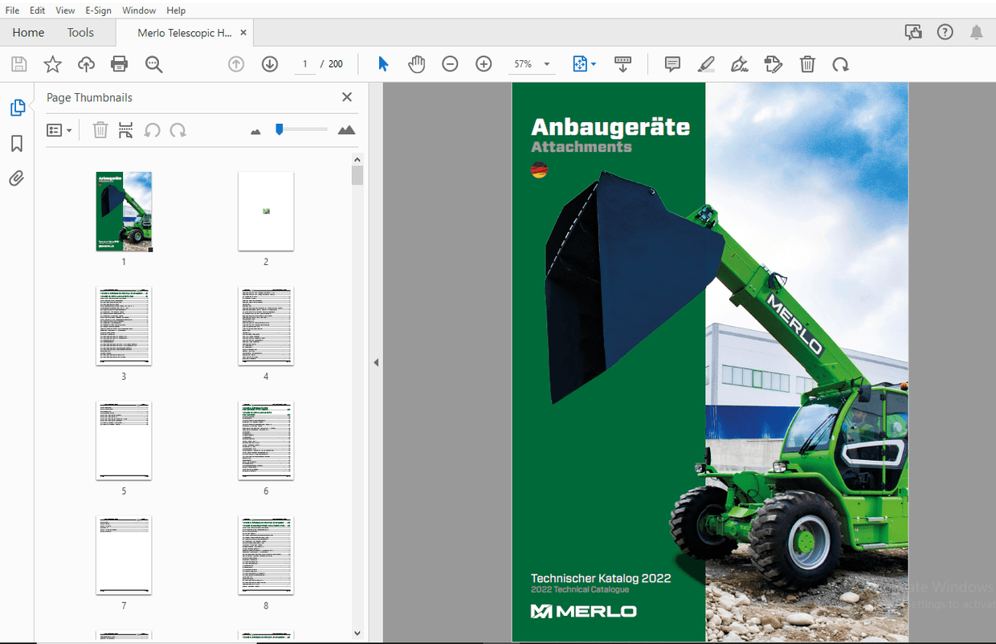Select the Hand tool
Screen dimensions: 996x644
(417, 63)
